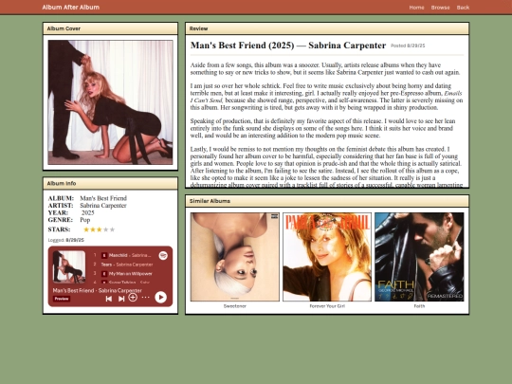Add album to library via plus icon
Image resolution: width=512 pixels, height=384 pixels.
click(x=133, y=297)
